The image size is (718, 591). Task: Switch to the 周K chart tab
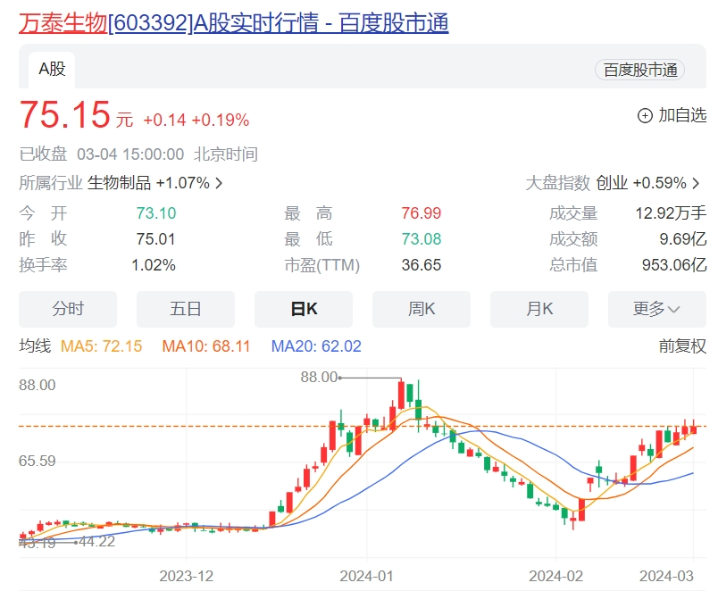point(422,309)
